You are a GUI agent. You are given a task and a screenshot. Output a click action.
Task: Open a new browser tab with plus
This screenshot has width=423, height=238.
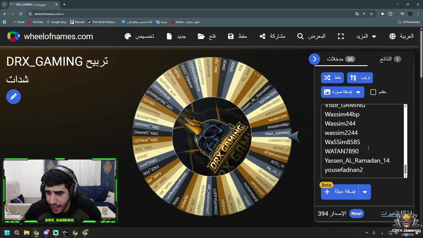pyautogui.click(x=64, y=5)
